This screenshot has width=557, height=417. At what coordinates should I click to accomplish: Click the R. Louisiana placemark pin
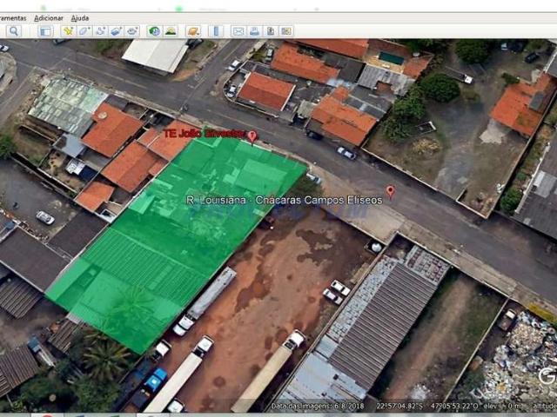[x=391, y=192]
